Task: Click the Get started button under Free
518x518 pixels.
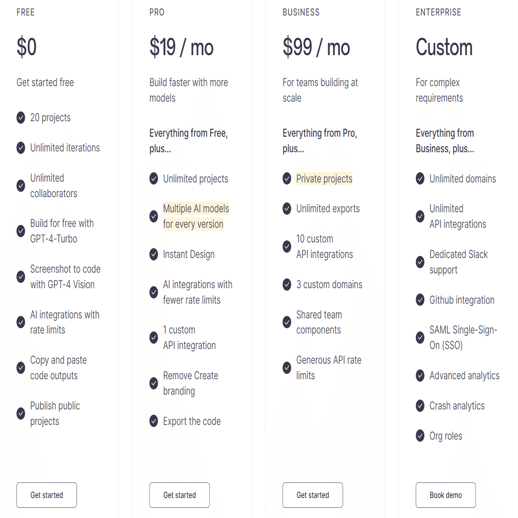Action: point(47,495)
